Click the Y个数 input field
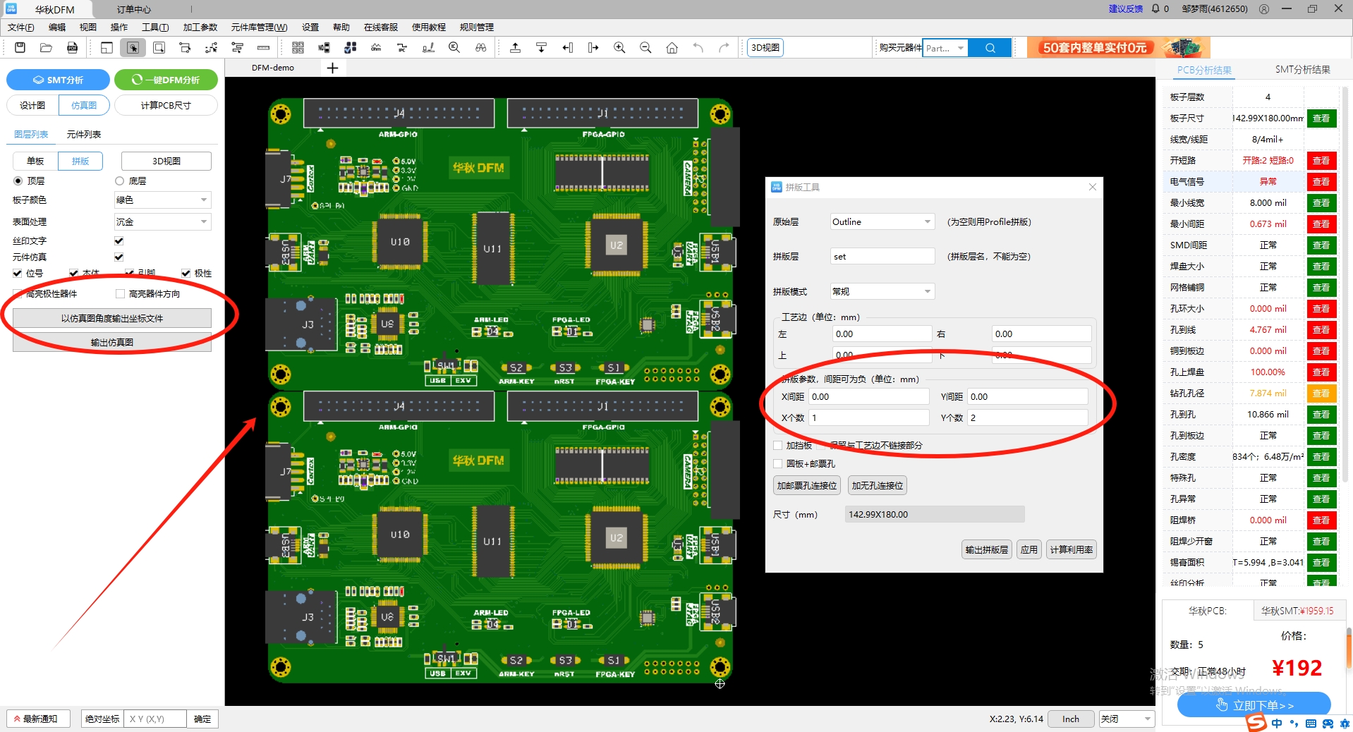This screenshot has height=732, width=1353. pyautogui.click(x=1027, y=418)
